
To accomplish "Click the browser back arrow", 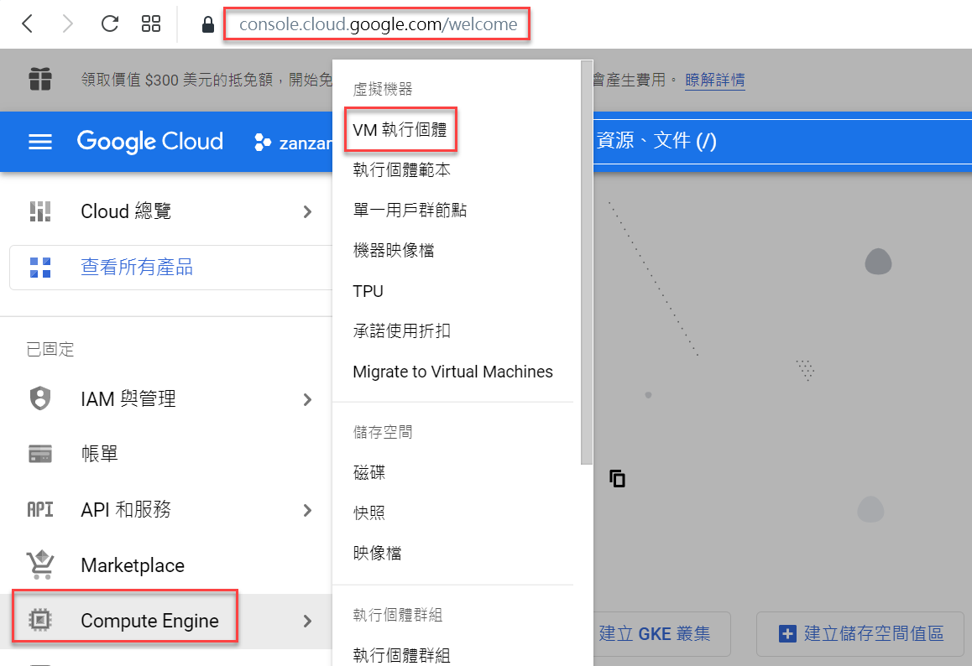I will pos(27,24).
